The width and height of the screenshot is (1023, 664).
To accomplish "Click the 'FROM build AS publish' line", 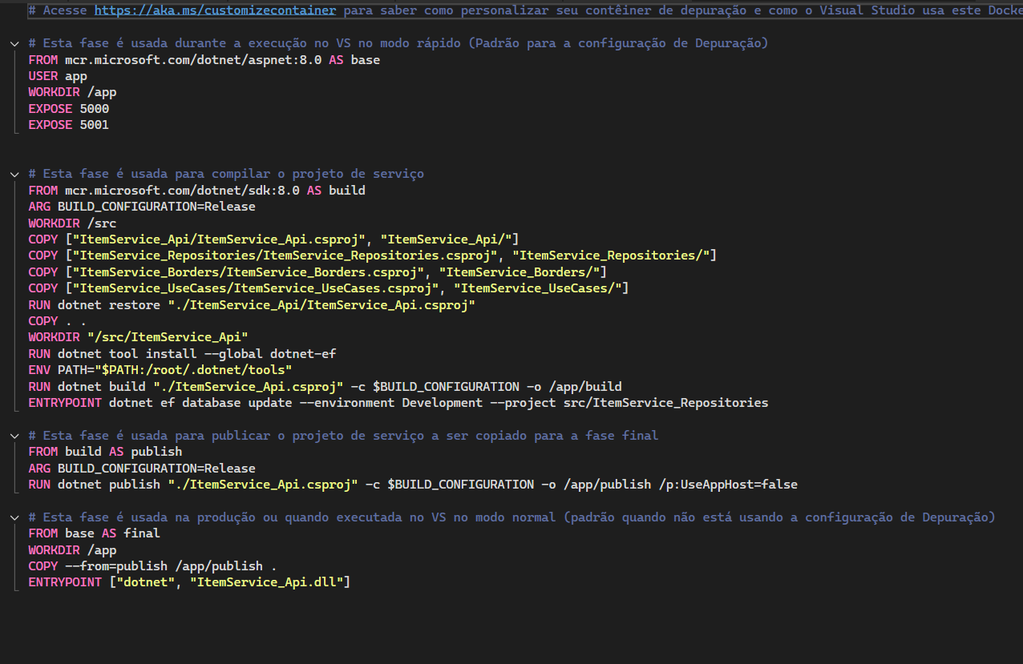I will coord(105,452).
